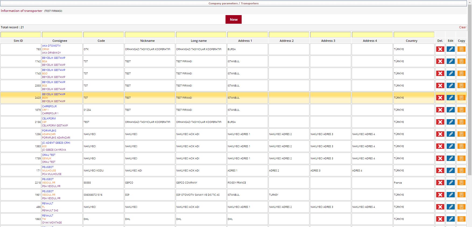
Task: Delete the FORMFLEKS record 1256
Action: click(440, 134)
